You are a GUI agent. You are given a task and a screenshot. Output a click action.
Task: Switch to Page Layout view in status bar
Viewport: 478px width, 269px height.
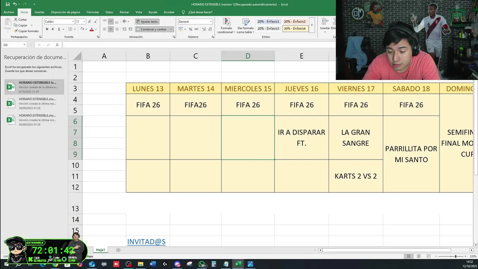(x=419, y=256)
